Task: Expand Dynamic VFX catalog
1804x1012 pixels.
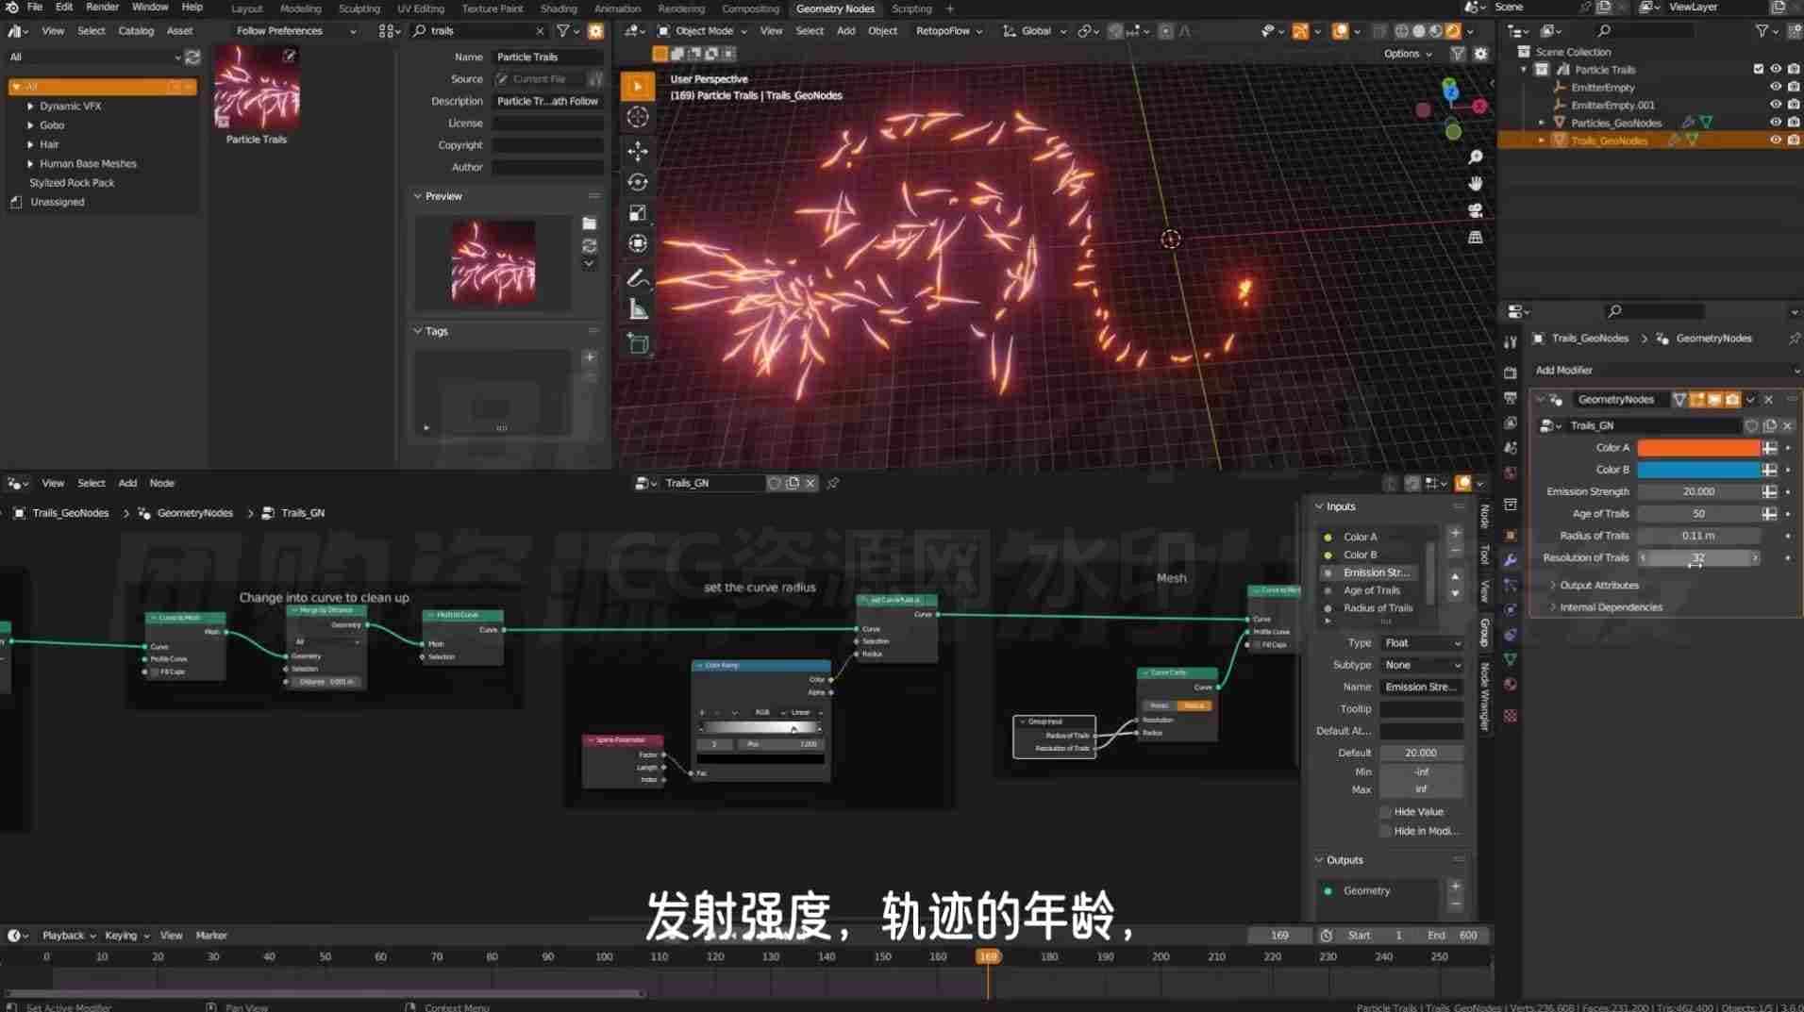Action: point(30,107)
